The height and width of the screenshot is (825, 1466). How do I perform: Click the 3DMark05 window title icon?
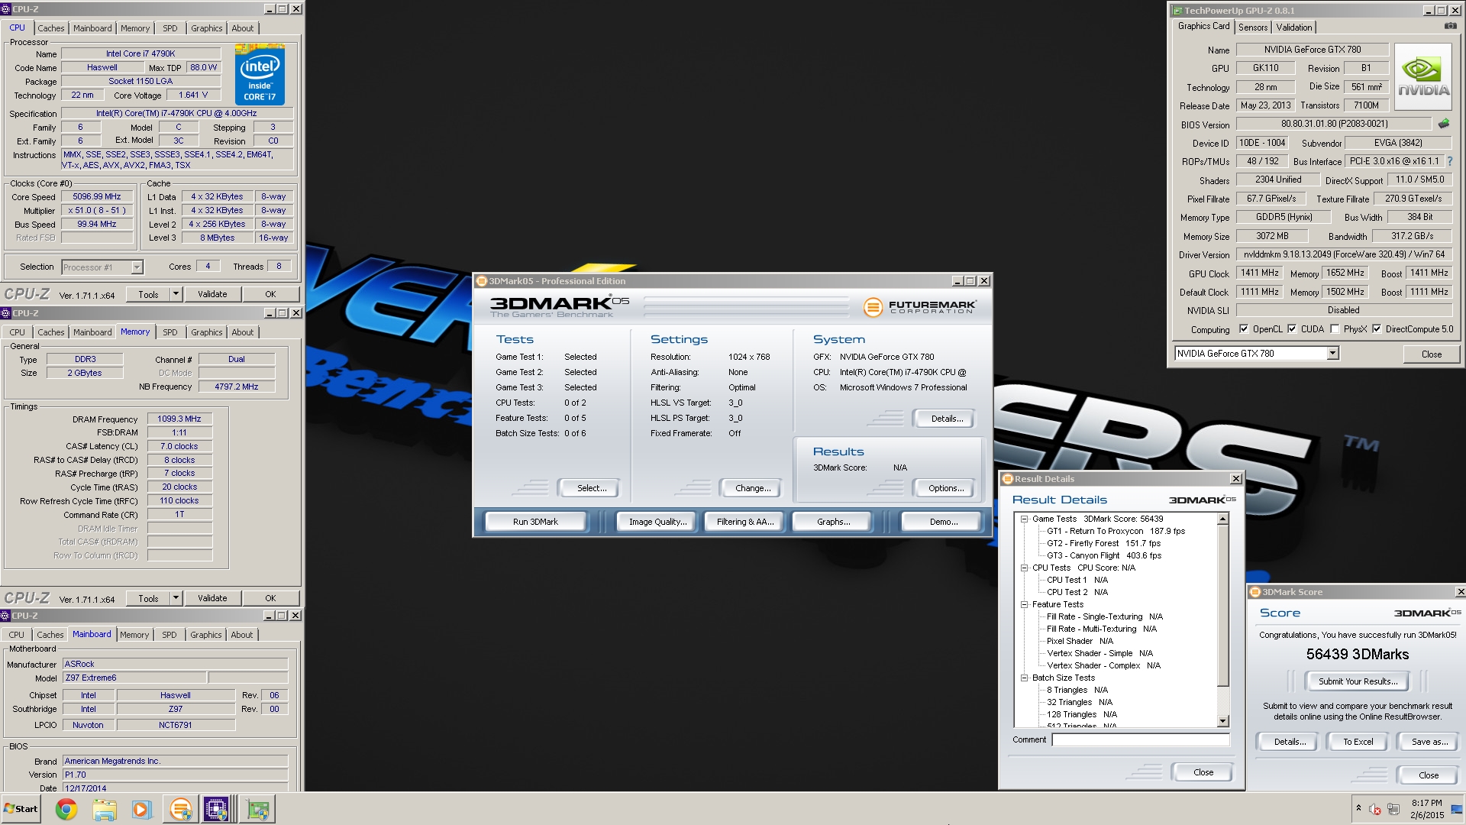tap(482, 281)
